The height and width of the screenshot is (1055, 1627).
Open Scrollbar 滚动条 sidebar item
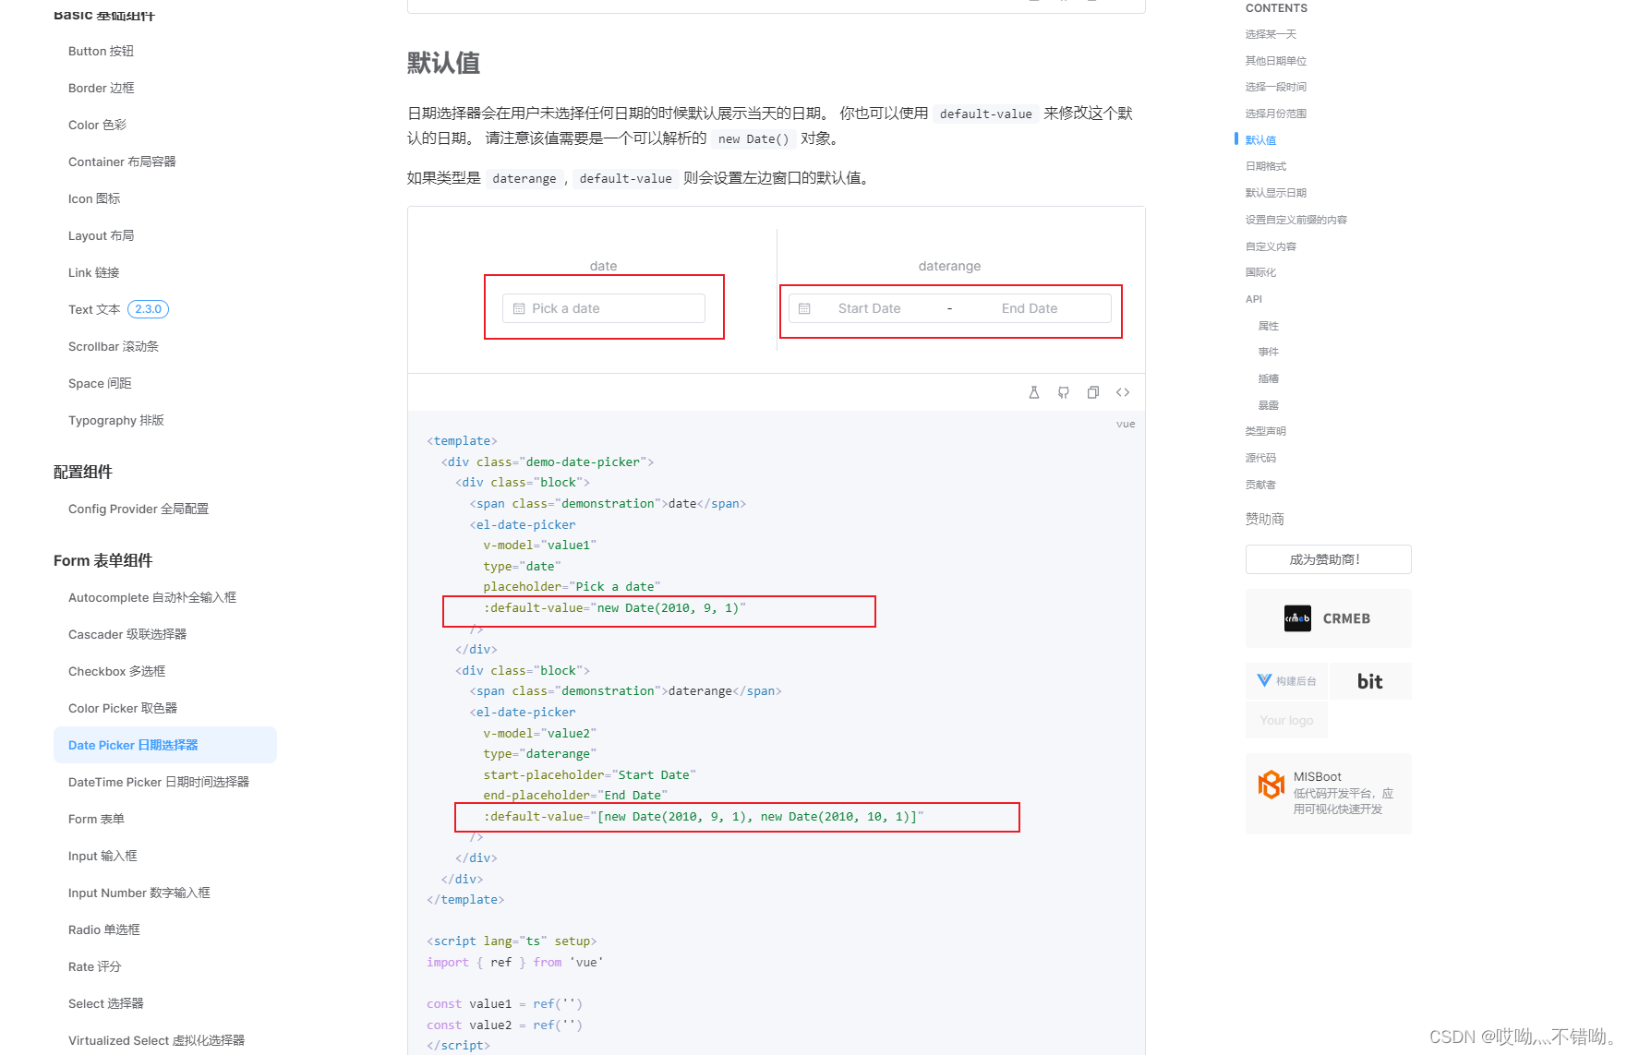pyautogui.click(x=114, y=346)
